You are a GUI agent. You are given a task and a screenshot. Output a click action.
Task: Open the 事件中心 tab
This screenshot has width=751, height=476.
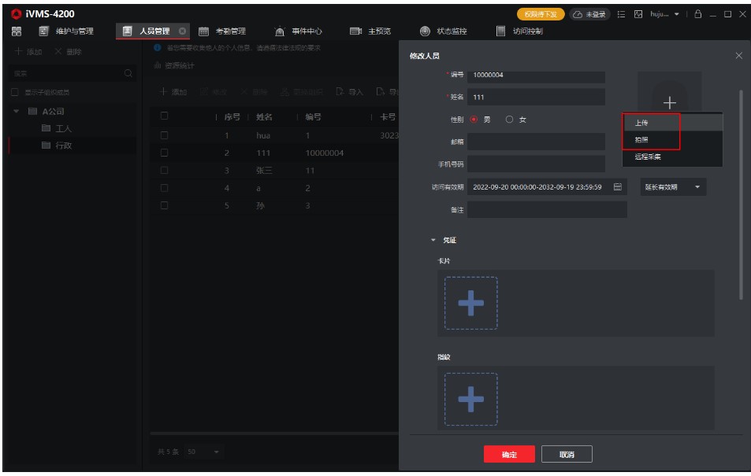(x=299, y=31)
